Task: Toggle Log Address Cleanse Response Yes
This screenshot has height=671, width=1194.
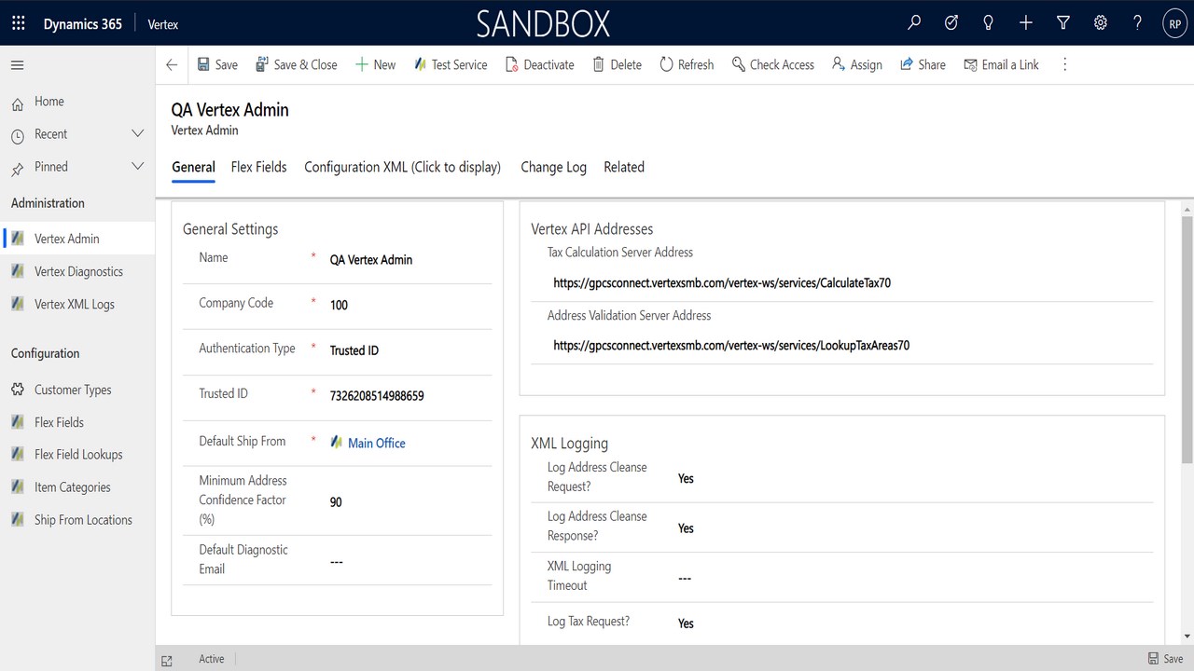Action: point(686,528)
